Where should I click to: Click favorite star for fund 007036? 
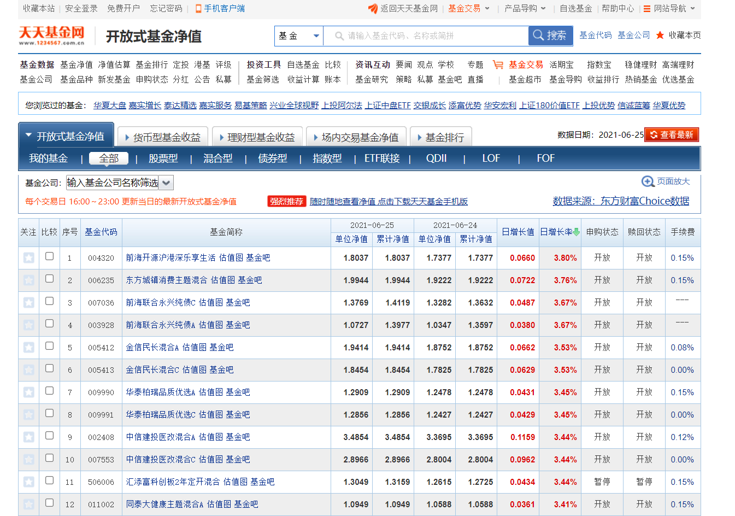[29, 303]
